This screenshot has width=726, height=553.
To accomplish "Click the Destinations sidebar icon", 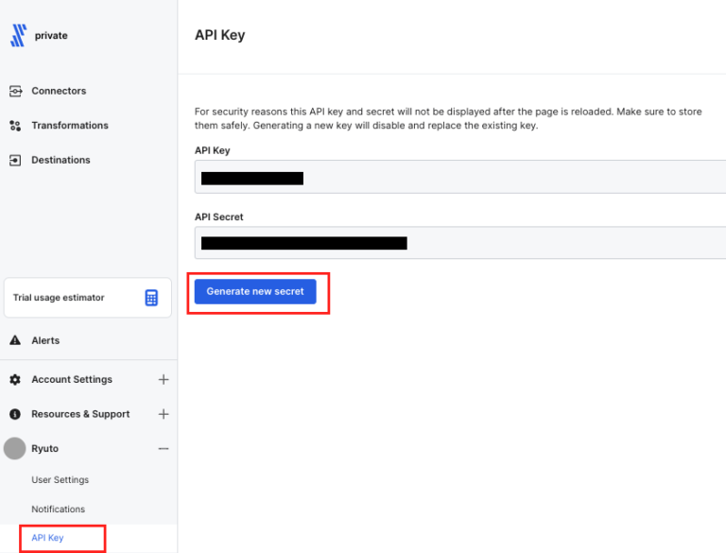I will [15, 160].
